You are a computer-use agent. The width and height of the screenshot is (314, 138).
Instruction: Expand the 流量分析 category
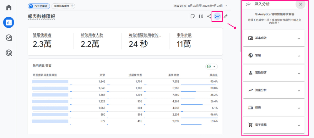274,90
